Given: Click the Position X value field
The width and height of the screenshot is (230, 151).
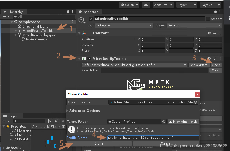Looking at the screenshot, I should 153,39.
